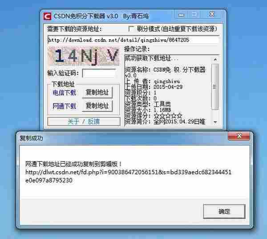Open the 网通下载 link

[64, 106]
